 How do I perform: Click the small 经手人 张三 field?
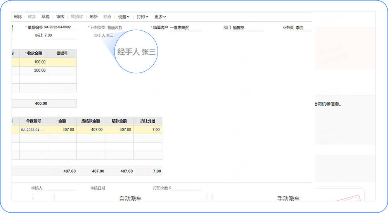(104, 35)
